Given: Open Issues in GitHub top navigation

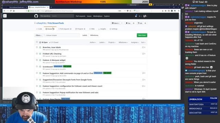Looking at the screenshot, I should pos(89,16).
